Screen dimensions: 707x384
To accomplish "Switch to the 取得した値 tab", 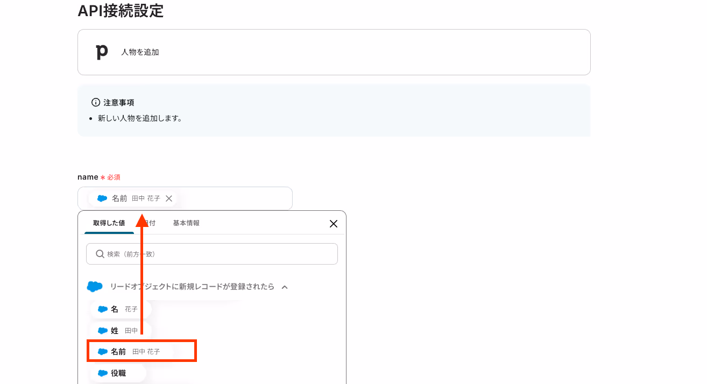I will (x=109, y=223).
